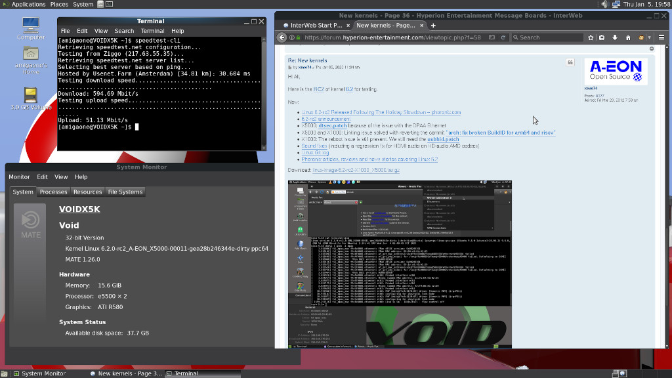Open the Terminal menu in Terminal window
672x378 pixels.
152,31
